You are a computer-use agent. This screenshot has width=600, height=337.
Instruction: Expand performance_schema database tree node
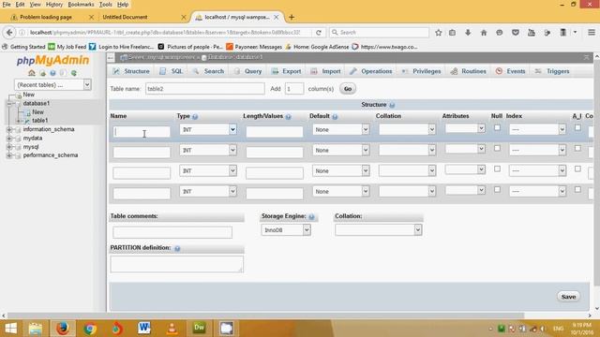[x=9, y=155]
